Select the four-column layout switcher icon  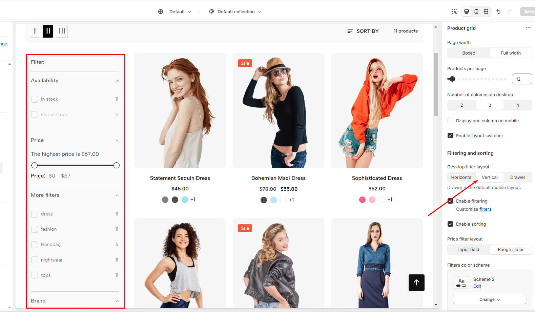(x=62, y=31)
